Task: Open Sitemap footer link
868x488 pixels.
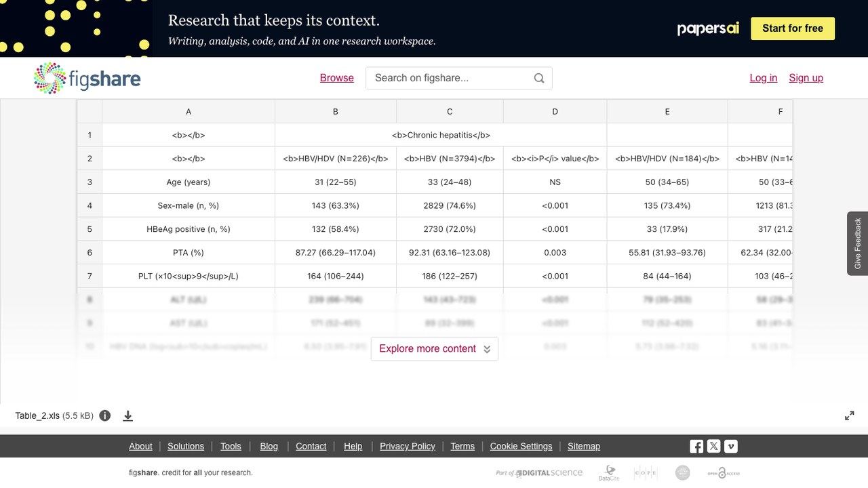Action: click(x=584, y=446)
